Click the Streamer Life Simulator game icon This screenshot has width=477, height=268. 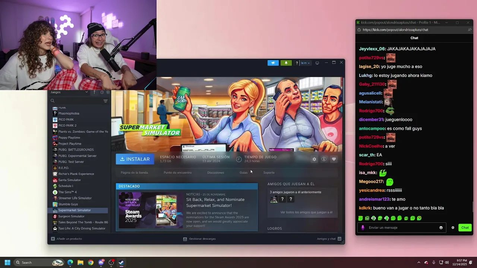click(x=55, y=198)
